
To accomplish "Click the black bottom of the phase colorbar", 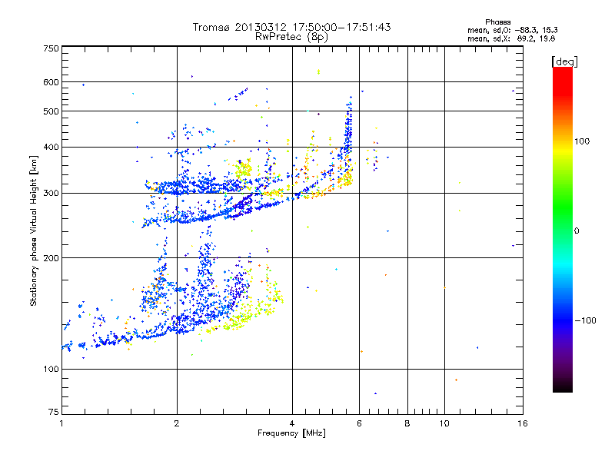I will pyautogui.click(x=563, y=386).
